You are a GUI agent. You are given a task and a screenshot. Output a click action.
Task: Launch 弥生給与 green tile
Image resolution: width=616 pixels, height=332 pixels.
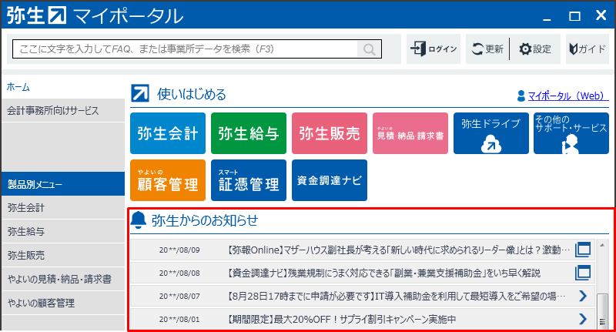(x=249, y=133)
